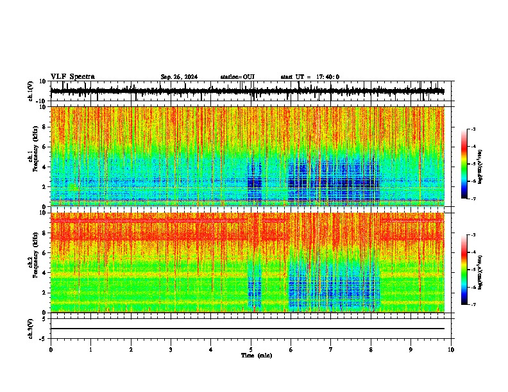Click the "VLF Spectra" plot title
The image size is (508, 392).
tap(72, 77)
